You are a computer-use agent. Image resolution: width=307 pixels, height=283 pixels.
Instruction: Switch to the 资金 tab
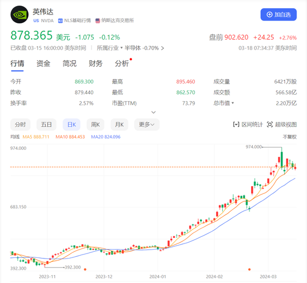click(x=44, y=64)
